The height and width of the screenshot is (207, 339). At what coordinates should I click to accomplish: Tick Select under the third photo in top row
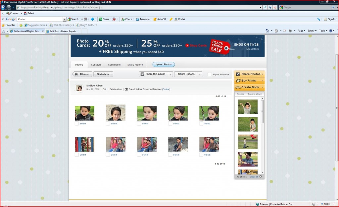(x=139, y=123)
